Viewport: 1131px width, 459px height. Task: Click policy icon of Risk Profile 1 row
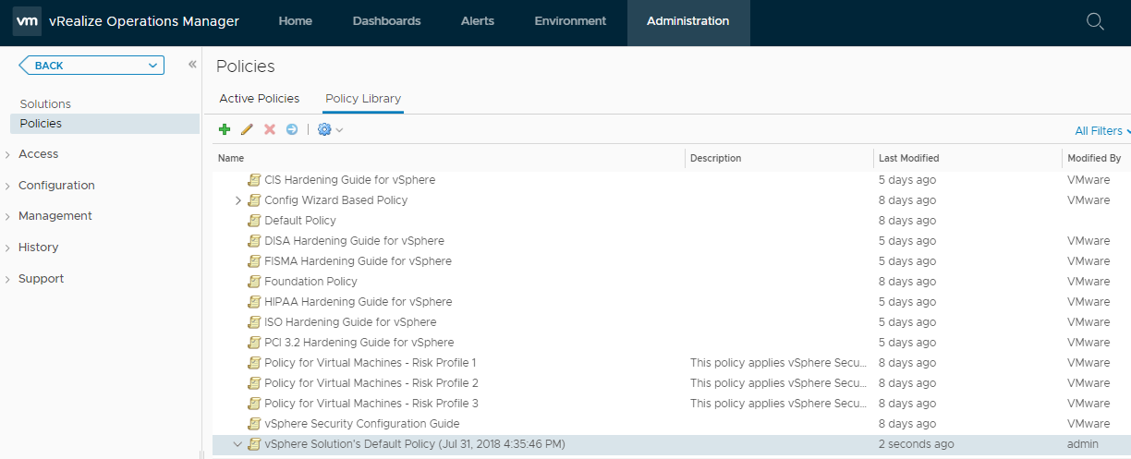pyautogui.click(x=254, y=363)
